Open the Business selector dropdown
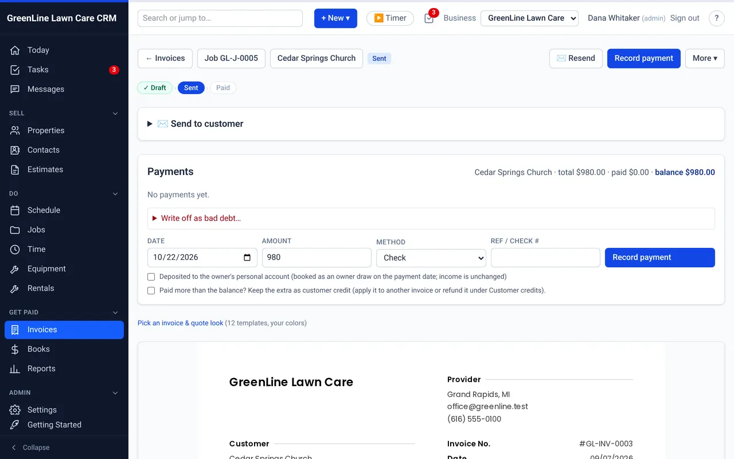This screenshot has height=459, width=734. [529, 18]
